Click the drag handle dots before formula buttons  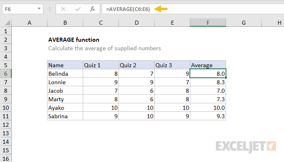(49, 9)
